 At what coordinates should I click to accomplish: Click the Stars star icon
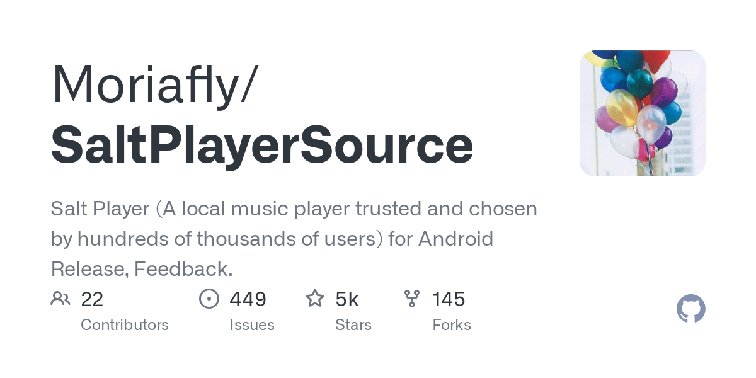315,299
